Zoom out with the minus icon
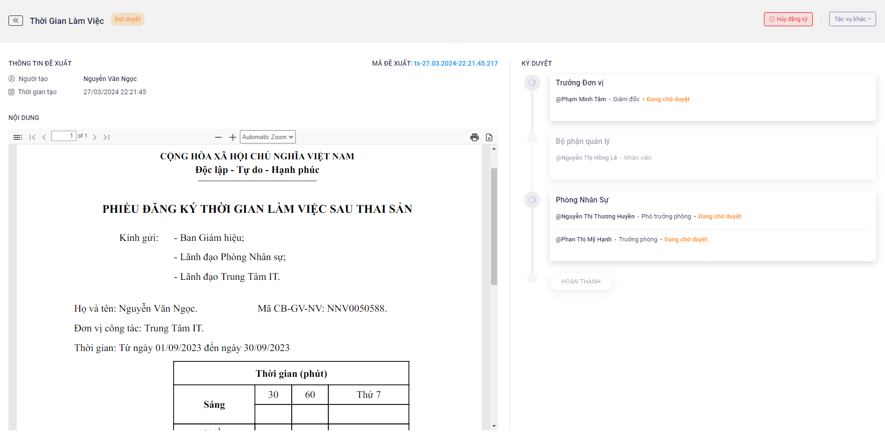Screen dimensions: 885x434 pos(218,137)
